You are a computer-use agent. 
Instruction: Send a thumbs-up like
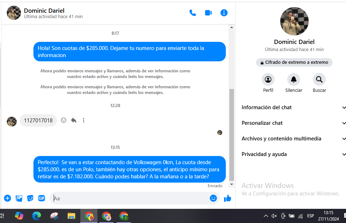tap(228, 198)
